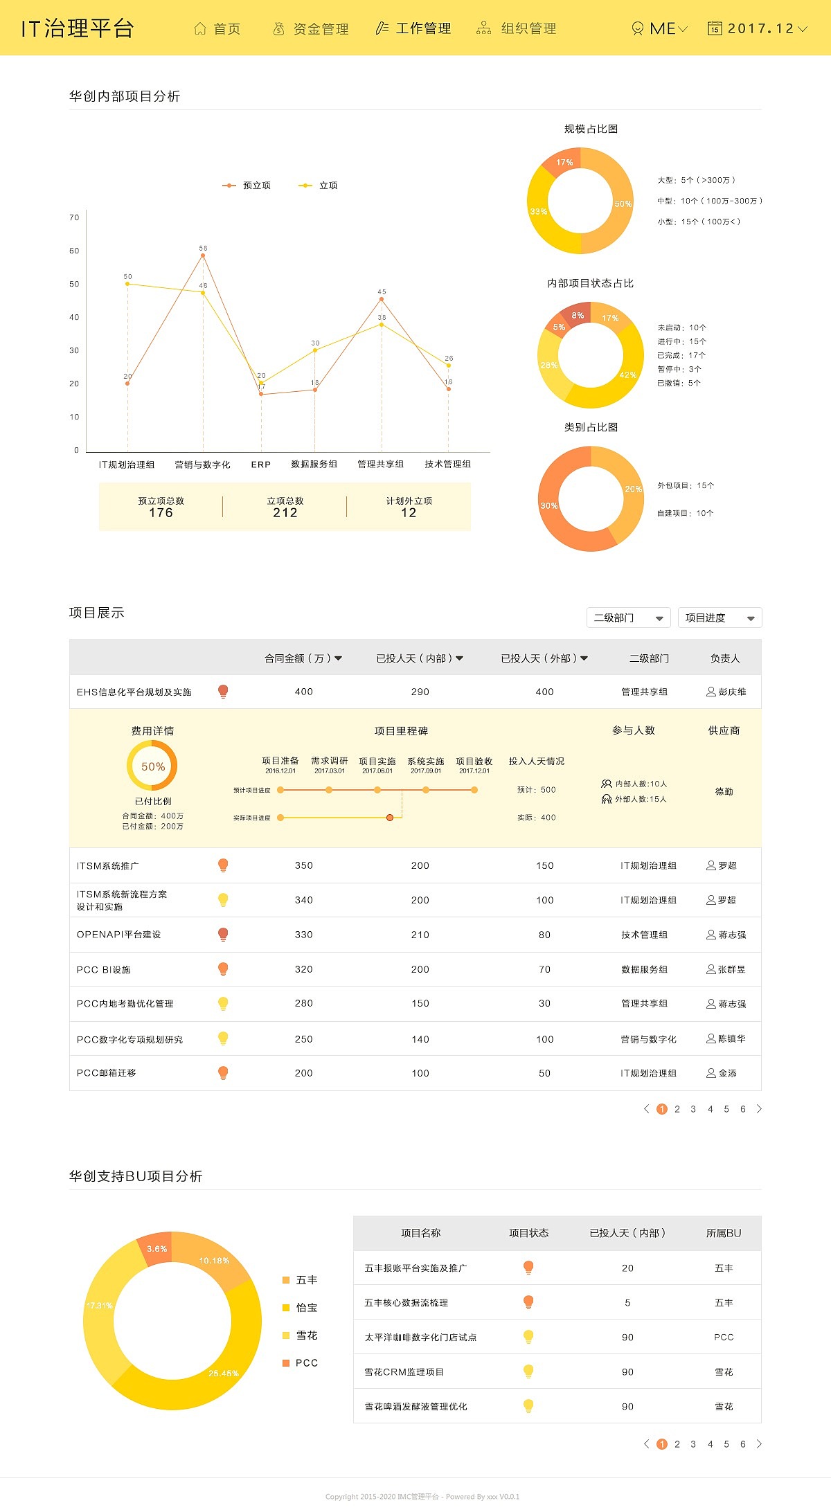Open the 项目进度 filter dropdown
This screenshot has width=831, height=1512.
[720, 618]
